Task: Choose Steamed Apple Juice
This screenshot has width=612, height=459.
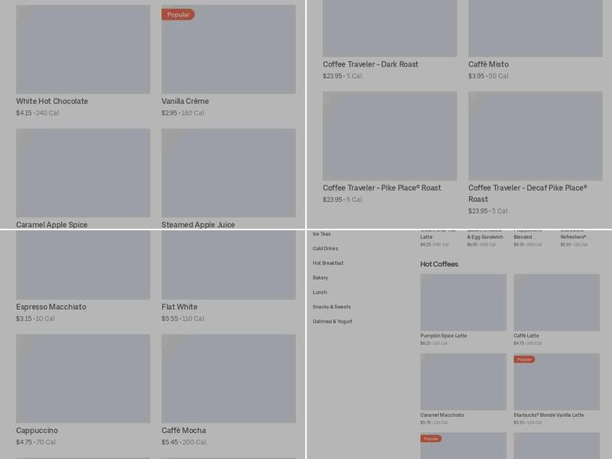Action: click(228, 173)
